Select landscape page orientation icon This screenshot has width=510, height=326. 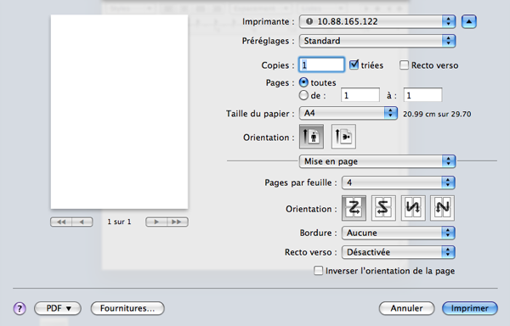pos(343,137)
